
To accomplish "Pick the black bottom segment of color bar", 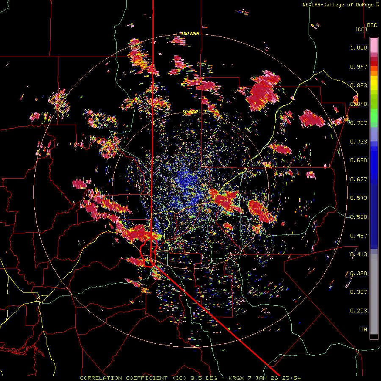I will coord(374,337).
